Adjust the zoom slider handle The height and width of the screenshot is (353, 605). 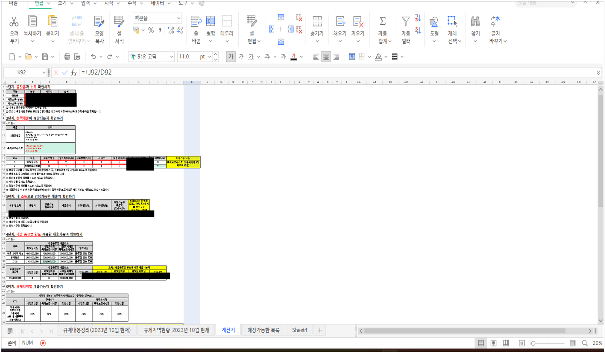click(533, 343)
